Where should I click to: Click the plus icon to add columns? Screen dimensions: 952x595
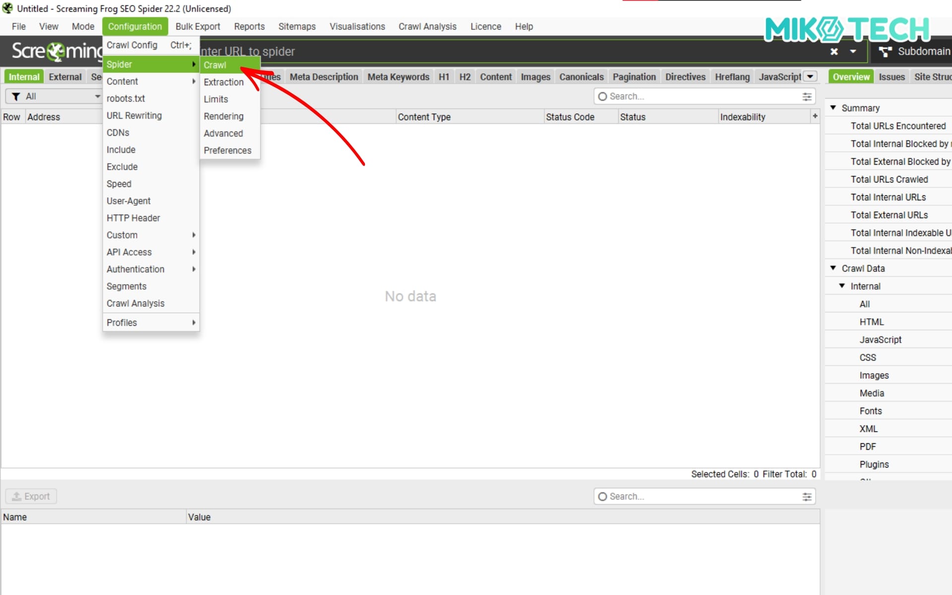(815, 116)
